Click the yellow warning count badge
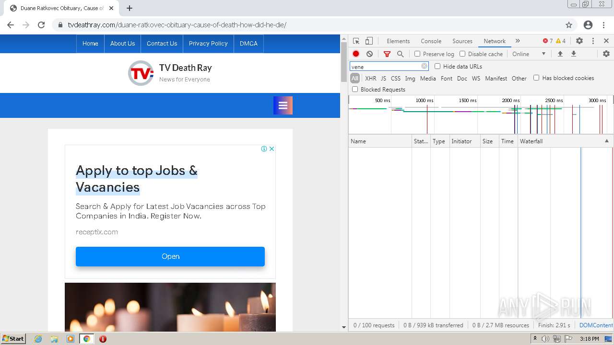Screen dimensions: 614x345 tap(560, 41)
